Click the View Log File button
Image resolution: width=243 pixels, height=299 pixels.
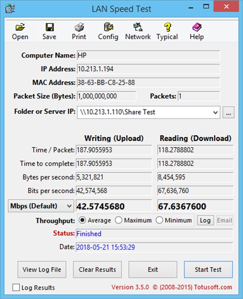[x=42, y=270]
